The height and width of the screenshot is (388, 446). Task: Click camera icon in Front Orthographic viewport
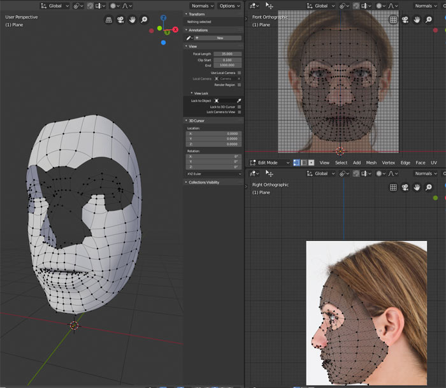click(405, 20)
